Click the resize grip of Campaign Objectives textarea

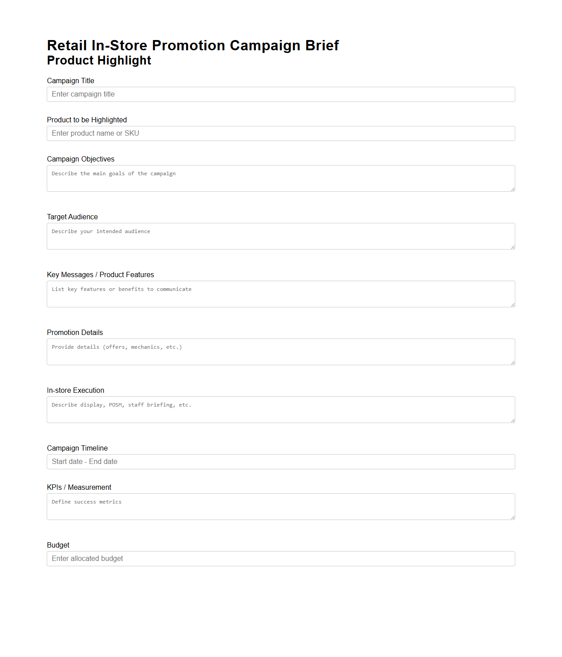coord(513,190)
